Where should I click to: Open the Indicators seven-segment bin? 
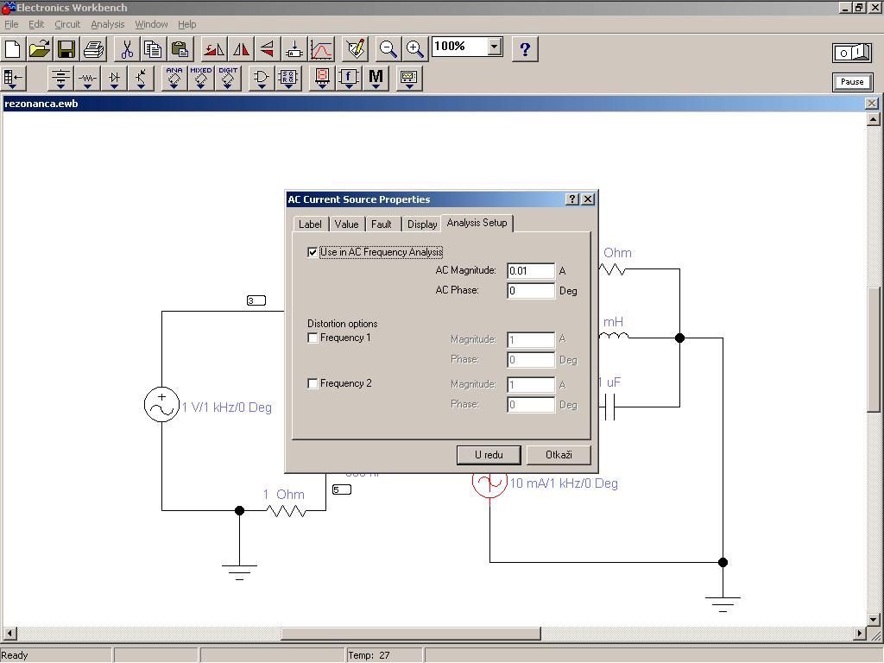[x=322, y=79]
